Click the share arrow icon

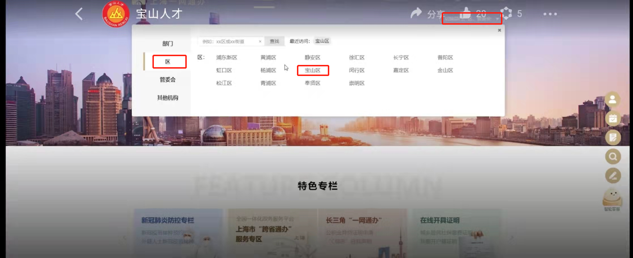[416, 13]
